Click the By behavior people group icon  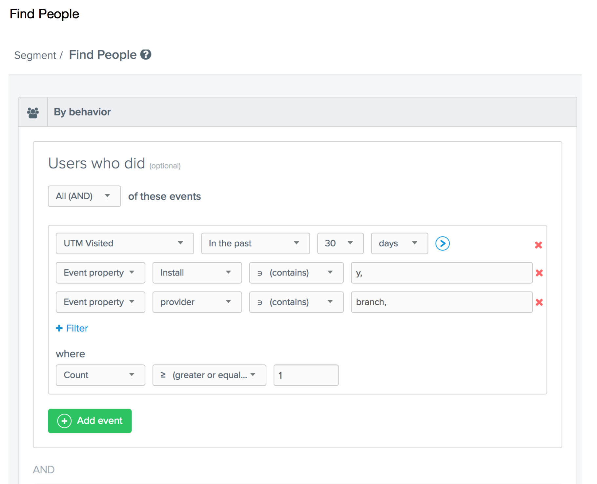click(x=33, y=112)
